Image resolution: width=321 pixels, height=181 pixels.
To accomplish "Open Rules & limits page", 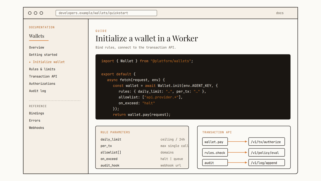I will point(42,69).
